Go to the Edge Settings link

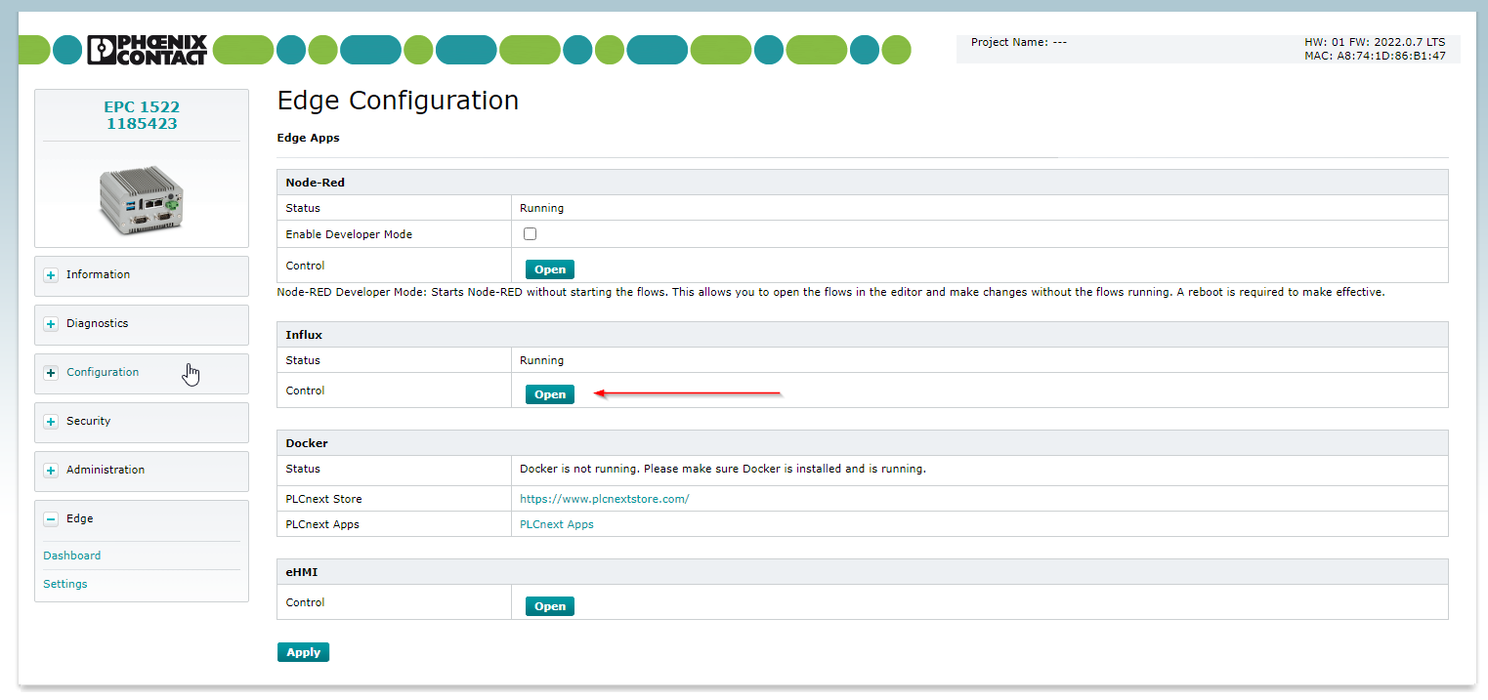point(64,584)
